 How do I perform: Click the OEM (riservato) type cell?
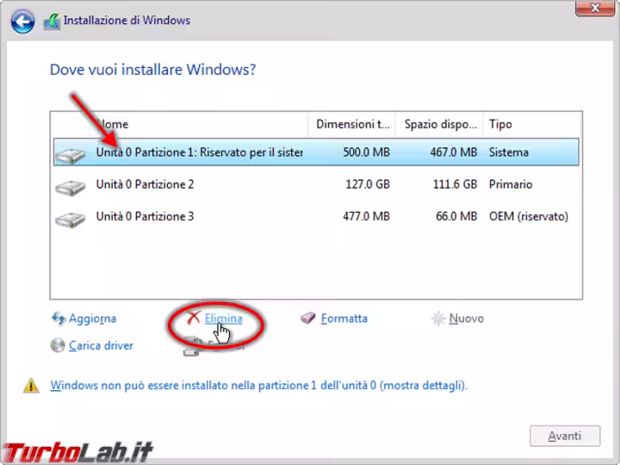tap(529, 216)
